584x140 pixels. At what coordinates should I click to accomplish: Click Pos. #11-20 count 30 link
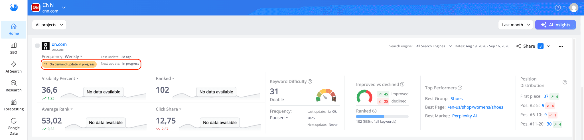(549, 124)
